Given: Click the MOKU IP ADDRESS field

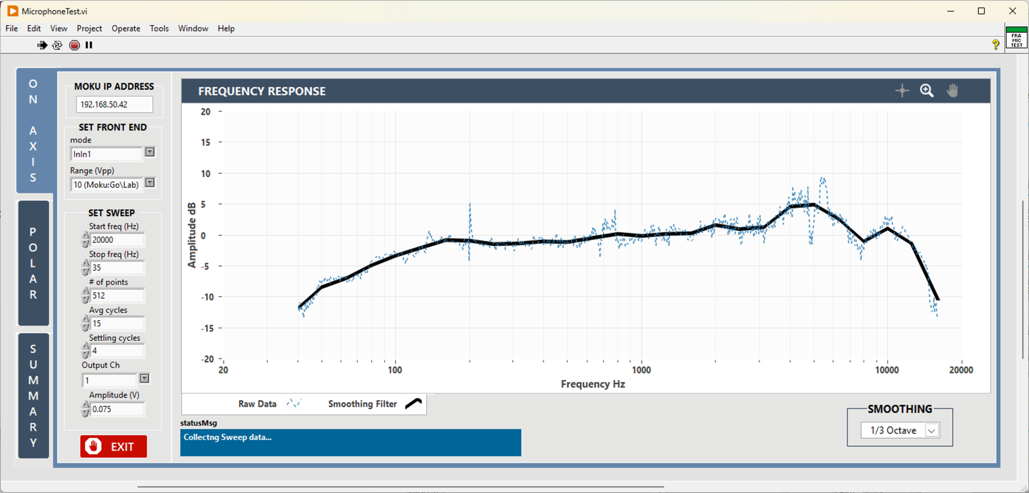Looking at the screenshot, I should click(x=114, y=104).
